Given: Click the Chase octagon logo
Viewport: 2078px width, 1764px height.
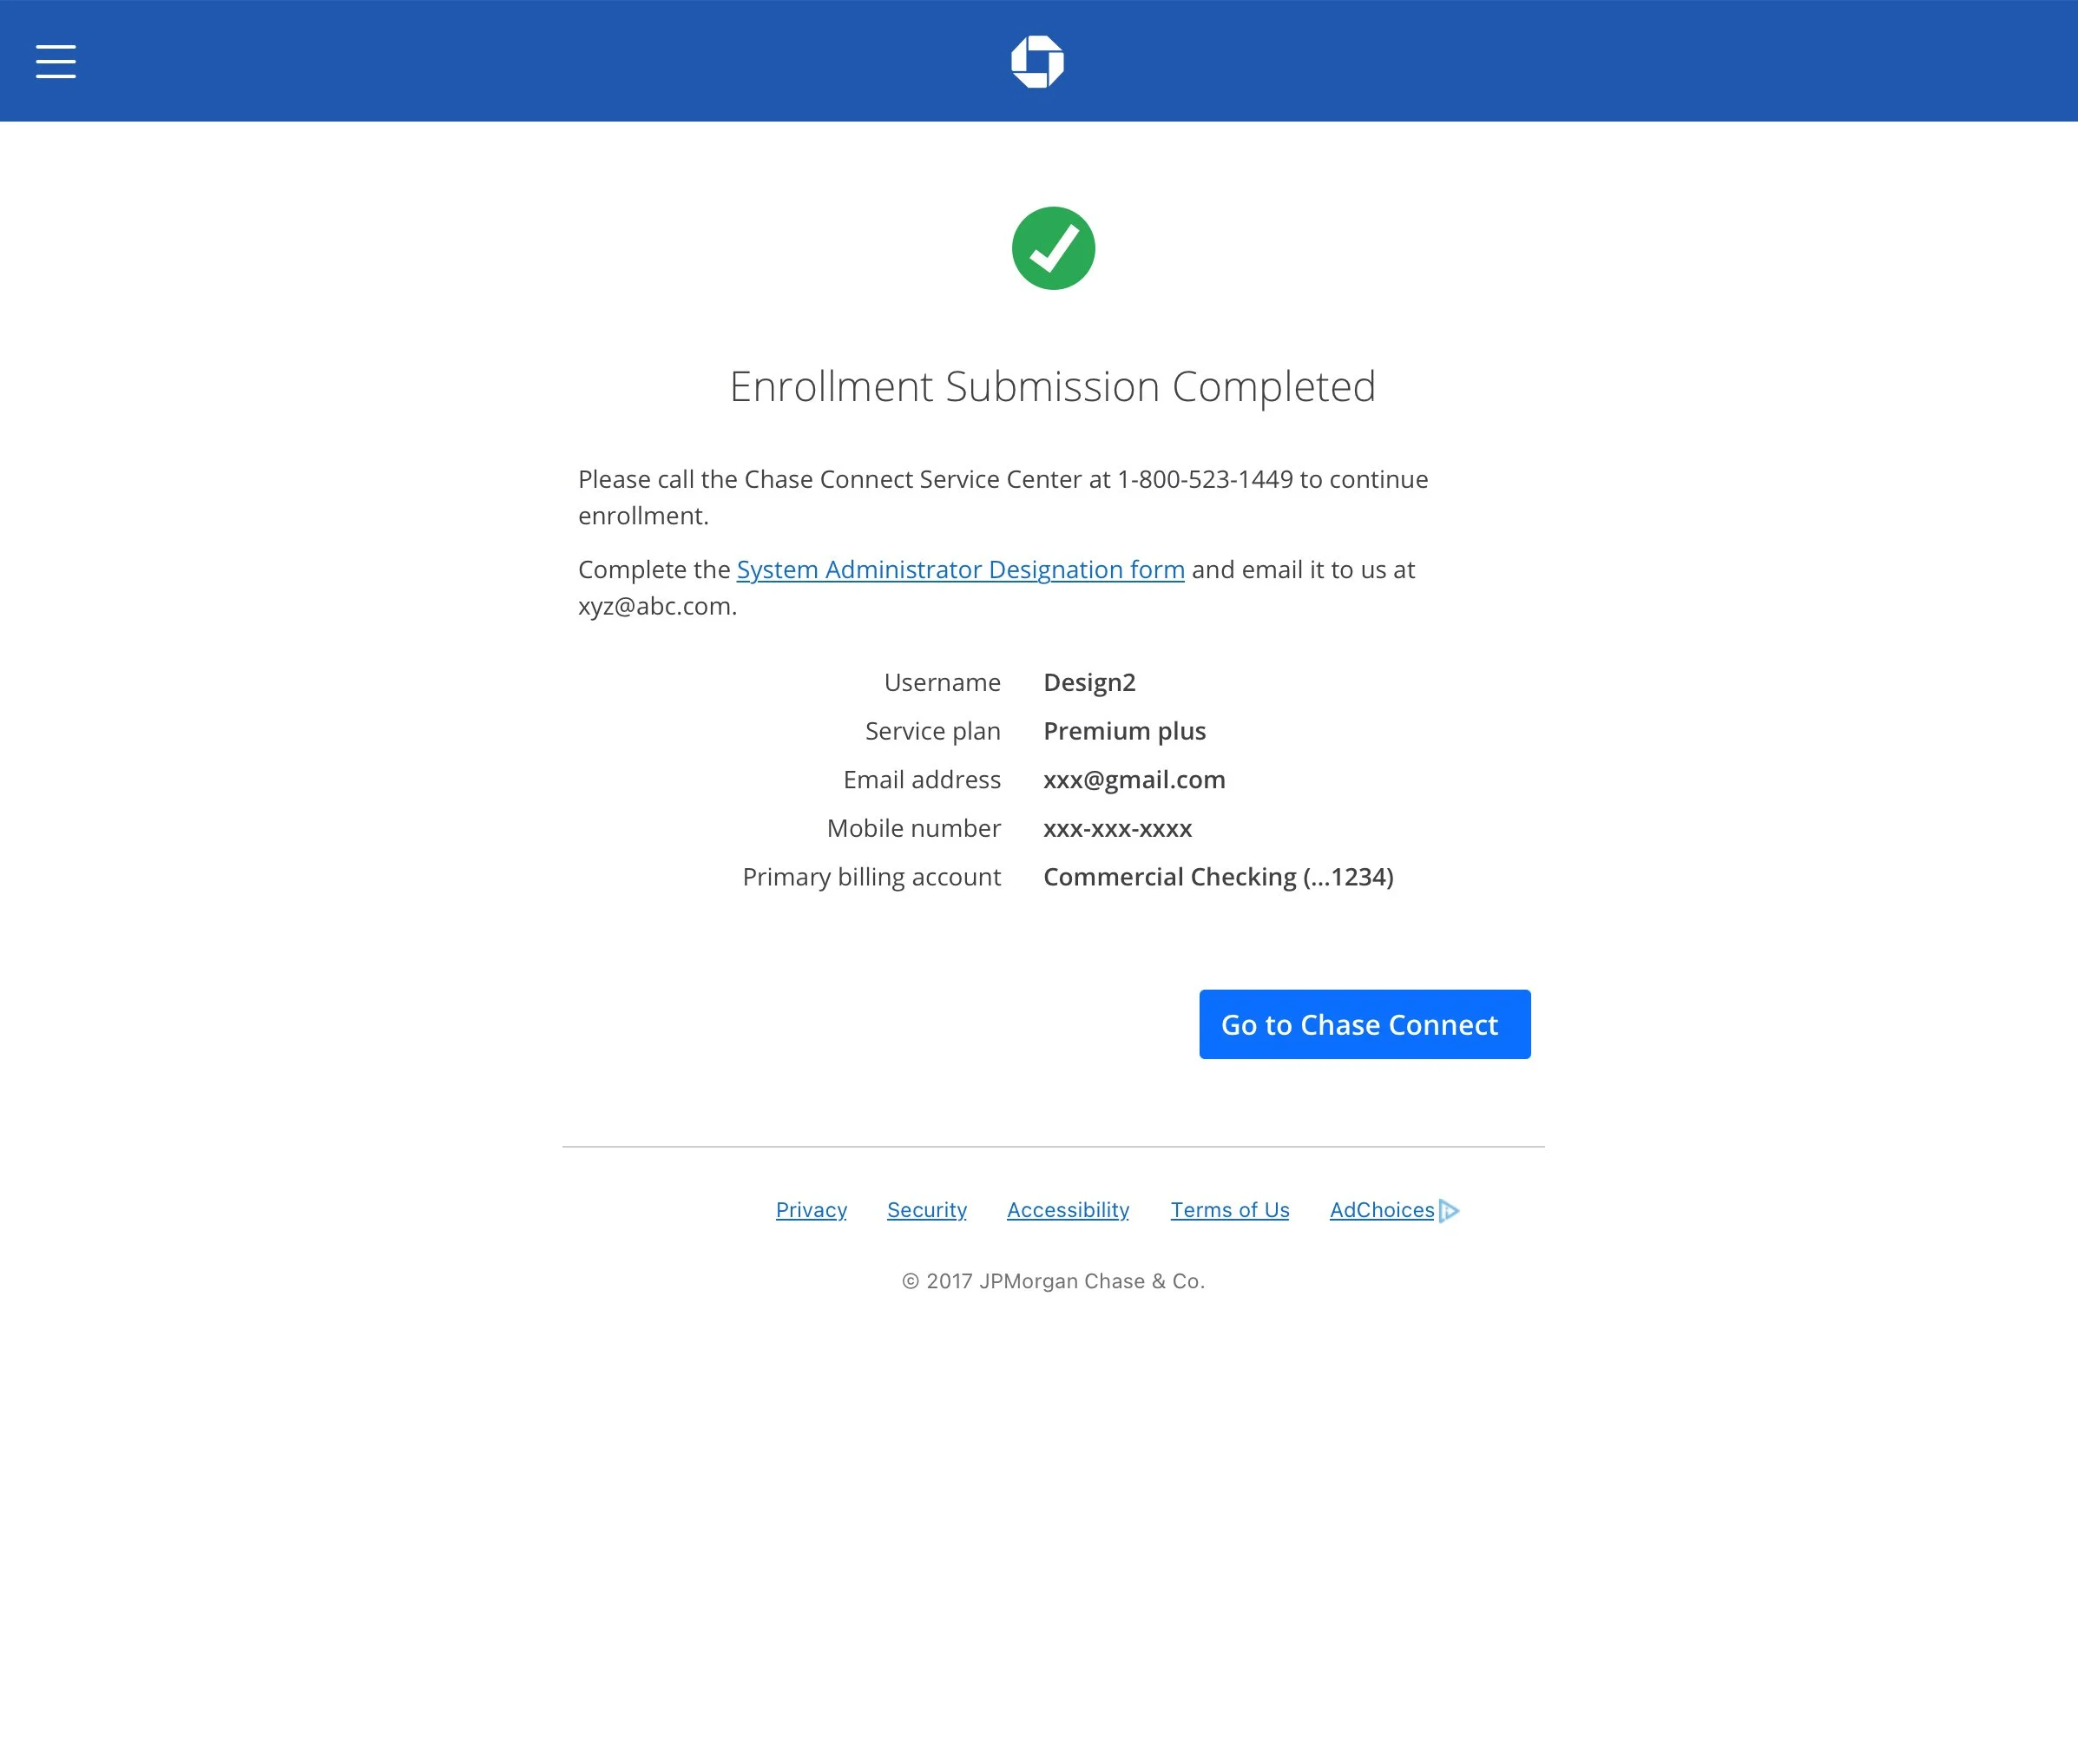Looking at the screenshot, I should pyautogui.click(x=1037, y=62).
